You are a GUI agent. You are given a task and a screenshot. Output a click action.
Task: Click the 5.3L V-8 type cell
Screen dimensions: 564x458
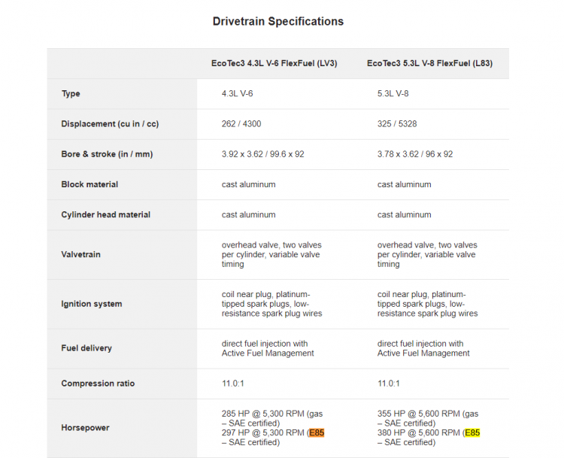pos(393,93)
